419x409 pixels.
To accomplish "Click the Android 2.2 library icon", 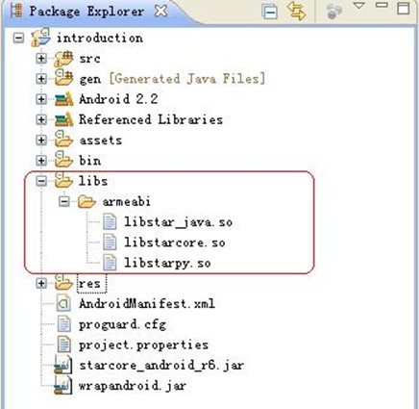I will (x=63, y=99).
